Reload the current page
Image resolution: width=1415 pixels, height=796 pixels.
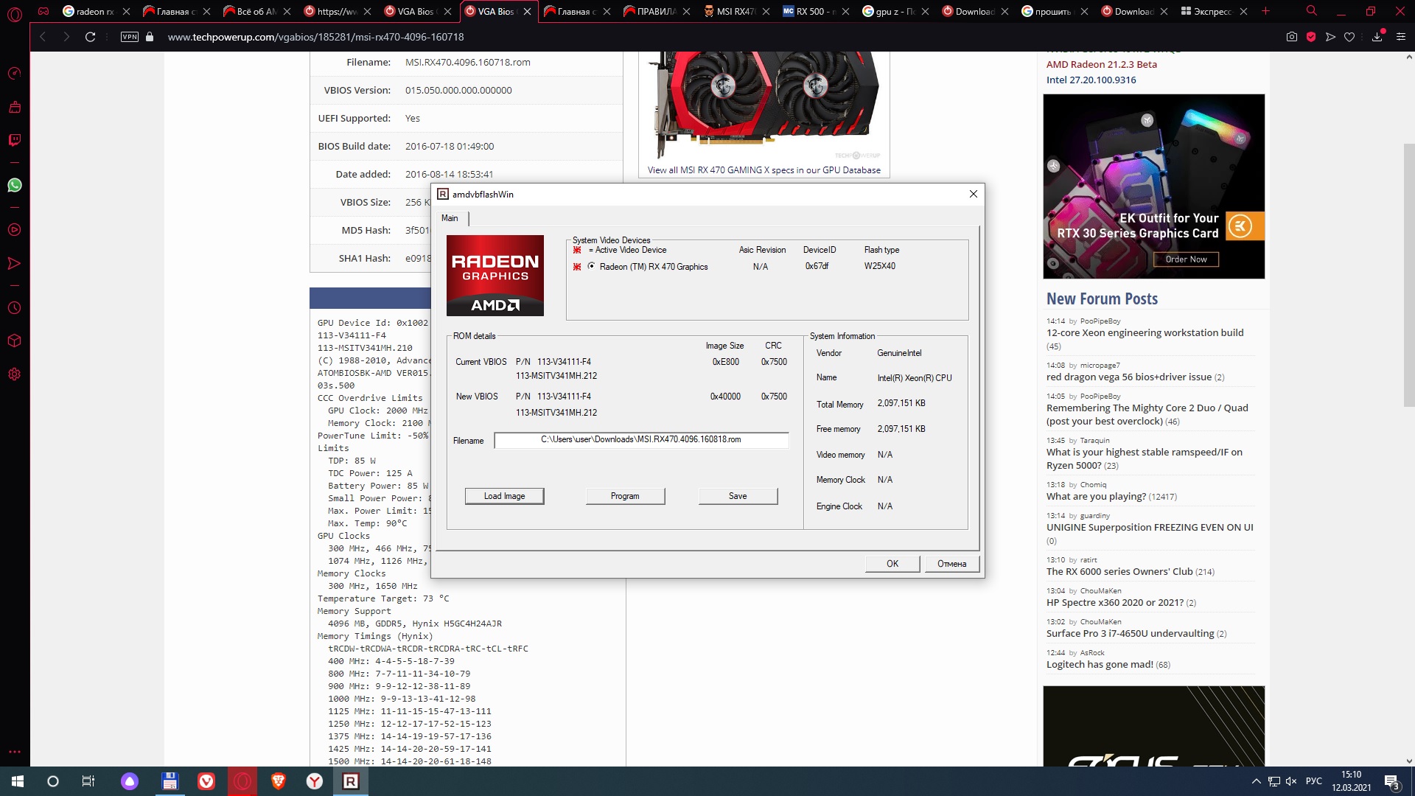click(90, 37)
